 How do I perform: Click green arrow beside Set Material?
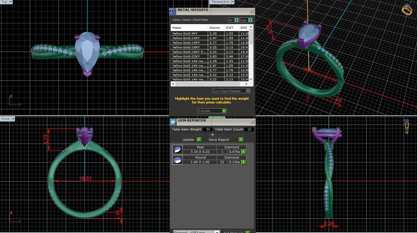[x=248, y=232]
